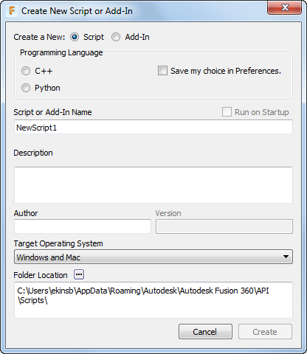Screen dimensions: 307x354
Task: Click the Create button
Action: [x=265, y=332]
